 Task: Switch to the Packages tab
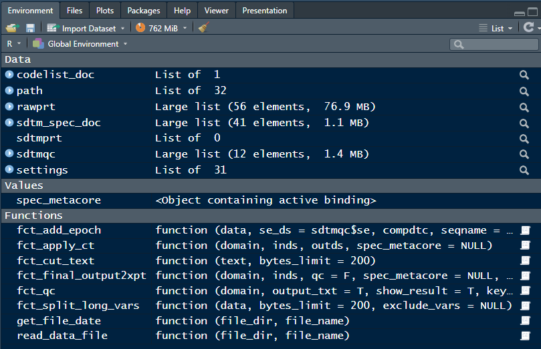144,11
